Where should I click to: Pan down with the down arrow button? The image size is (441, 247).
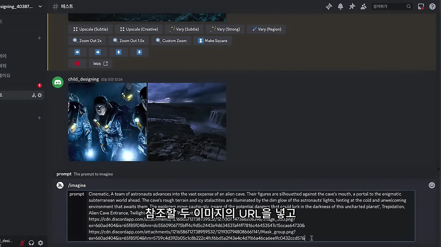139,52
